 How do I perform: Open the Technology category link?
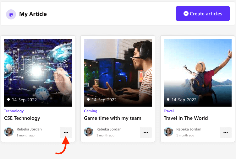click(x=14, y=111)
